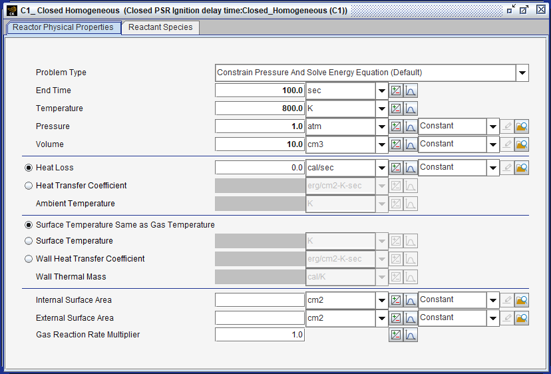Click the maximize panel icon in title bar

point(524,9)
